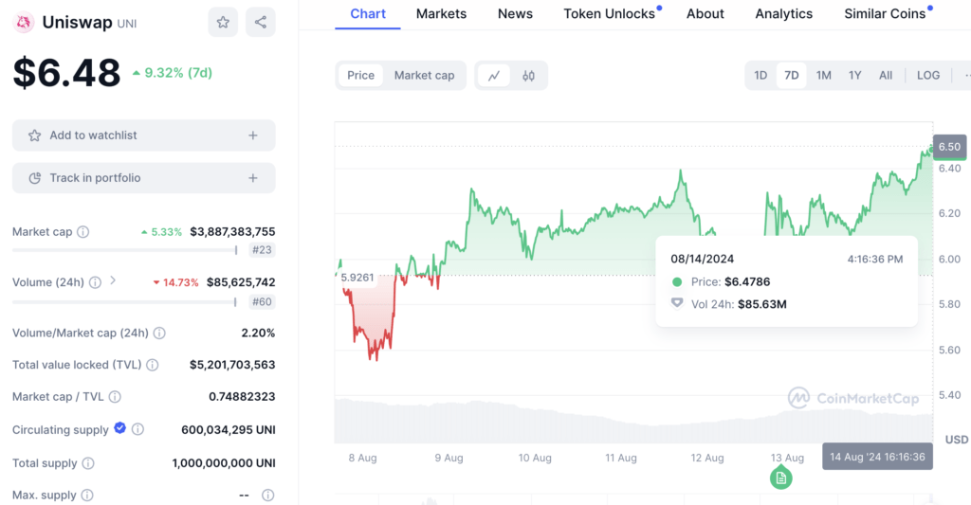Click the Market cap rank slider bar
This screenshot has width=971, height=505.
pyautogui.click(x=123, y=250)
